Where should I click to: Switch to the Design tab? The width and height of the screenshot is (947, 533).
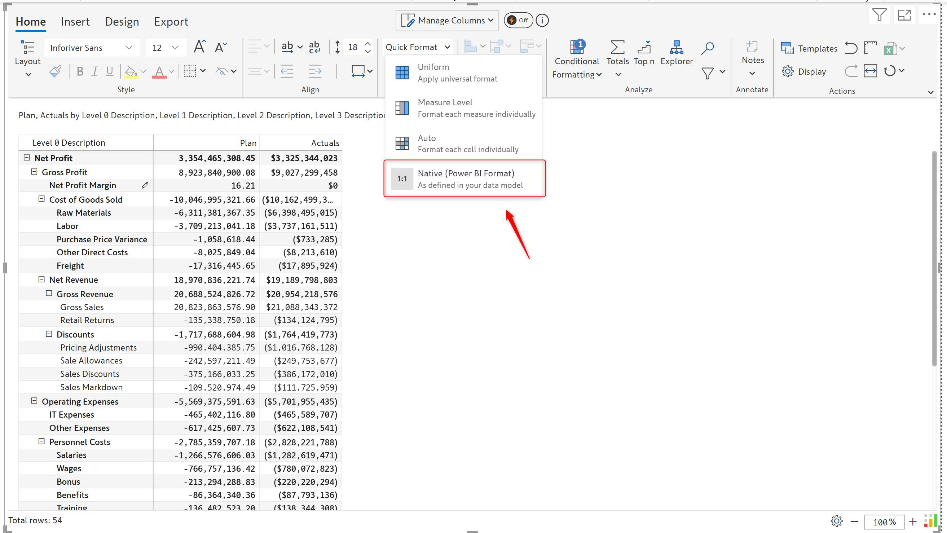pos(122,22)
